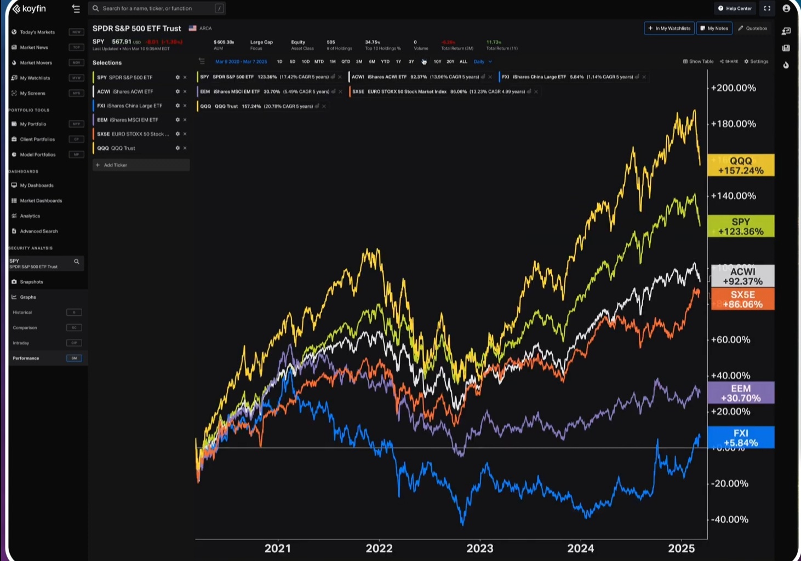Open chart Settings

pos(756,62)
